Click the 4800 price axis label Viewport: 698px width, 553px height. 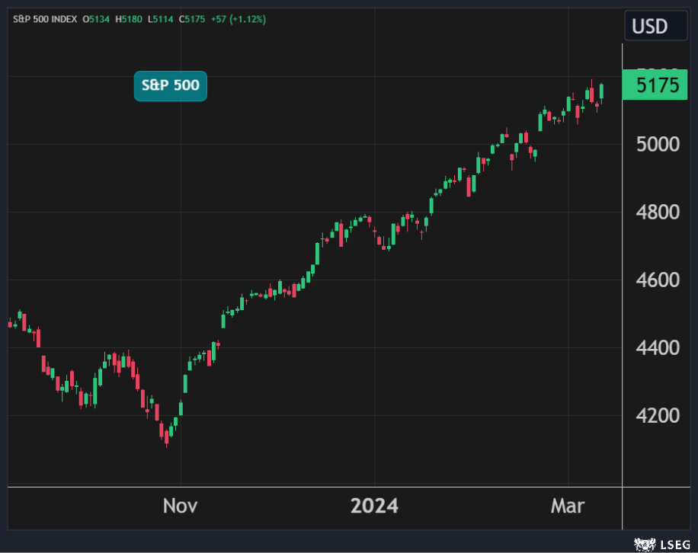[657, 212]
